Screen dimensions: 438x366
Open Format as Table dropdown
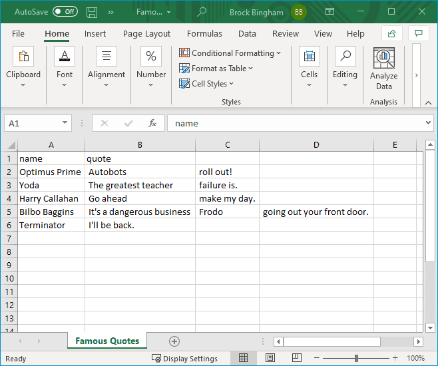216,69
